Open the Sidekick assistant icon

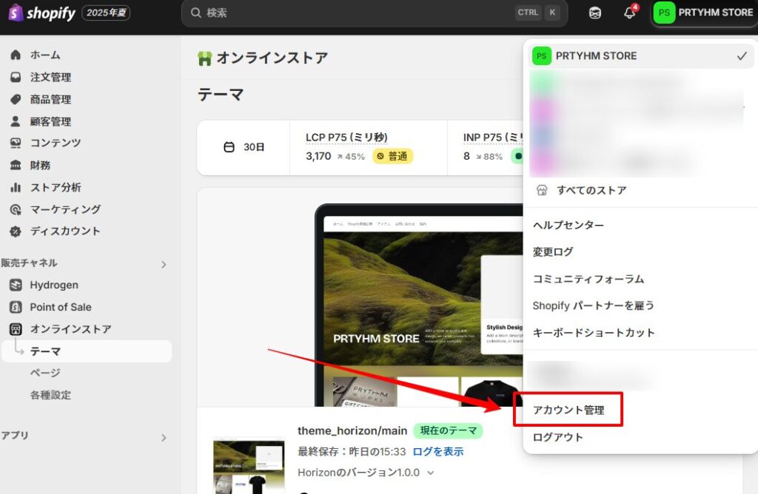[595, 13]
